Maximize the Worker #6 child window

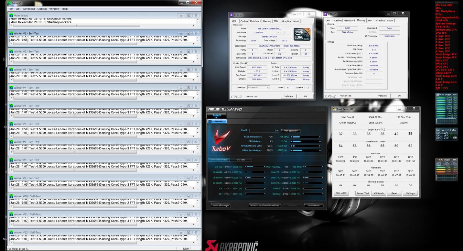(188, 124)
